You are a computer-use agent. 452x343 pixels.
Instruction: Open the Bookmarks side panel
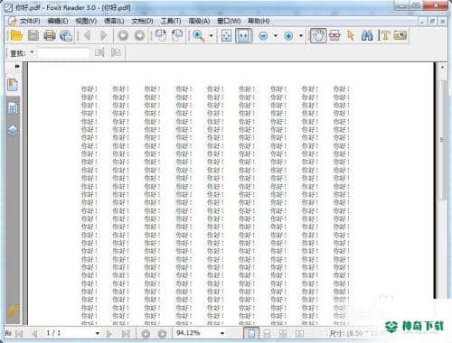(x=13, y=85)
